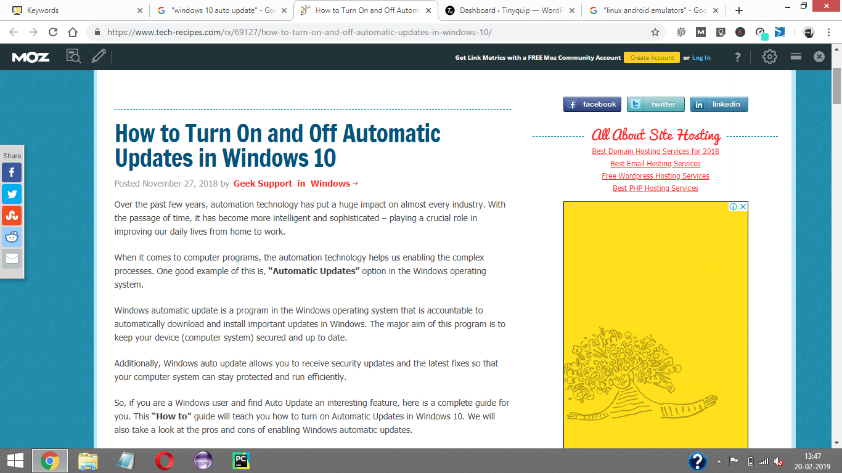Open the Windows Start menu
The image size is (842, 473).
point(15,461)
